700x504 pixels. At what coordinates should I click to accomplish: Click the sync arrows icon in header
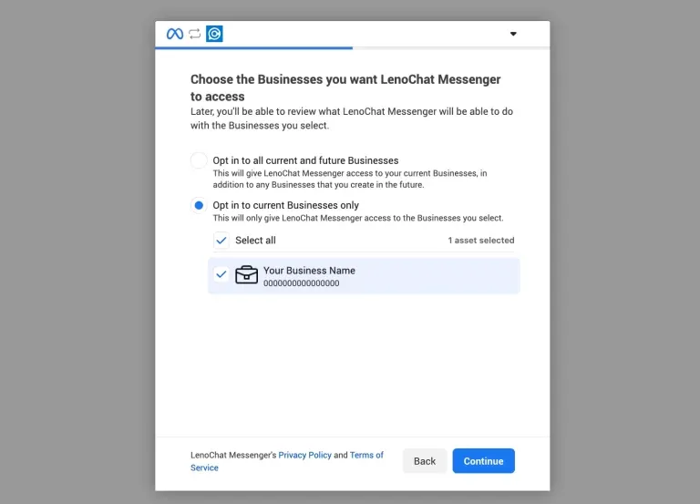(x=195, y=34)
